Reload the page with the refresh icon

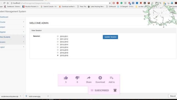pos(4,3)
